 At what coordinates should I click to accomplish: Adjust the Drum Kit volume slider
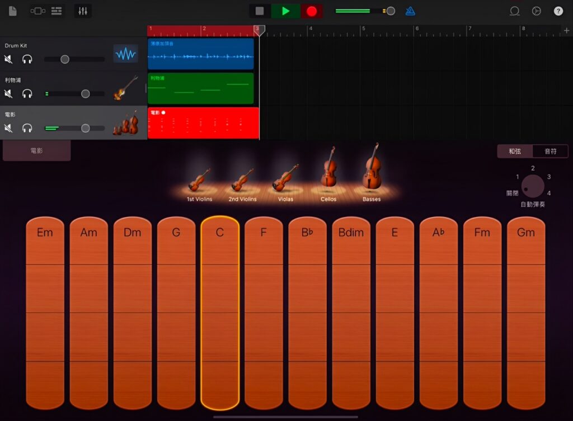[65, 59]
